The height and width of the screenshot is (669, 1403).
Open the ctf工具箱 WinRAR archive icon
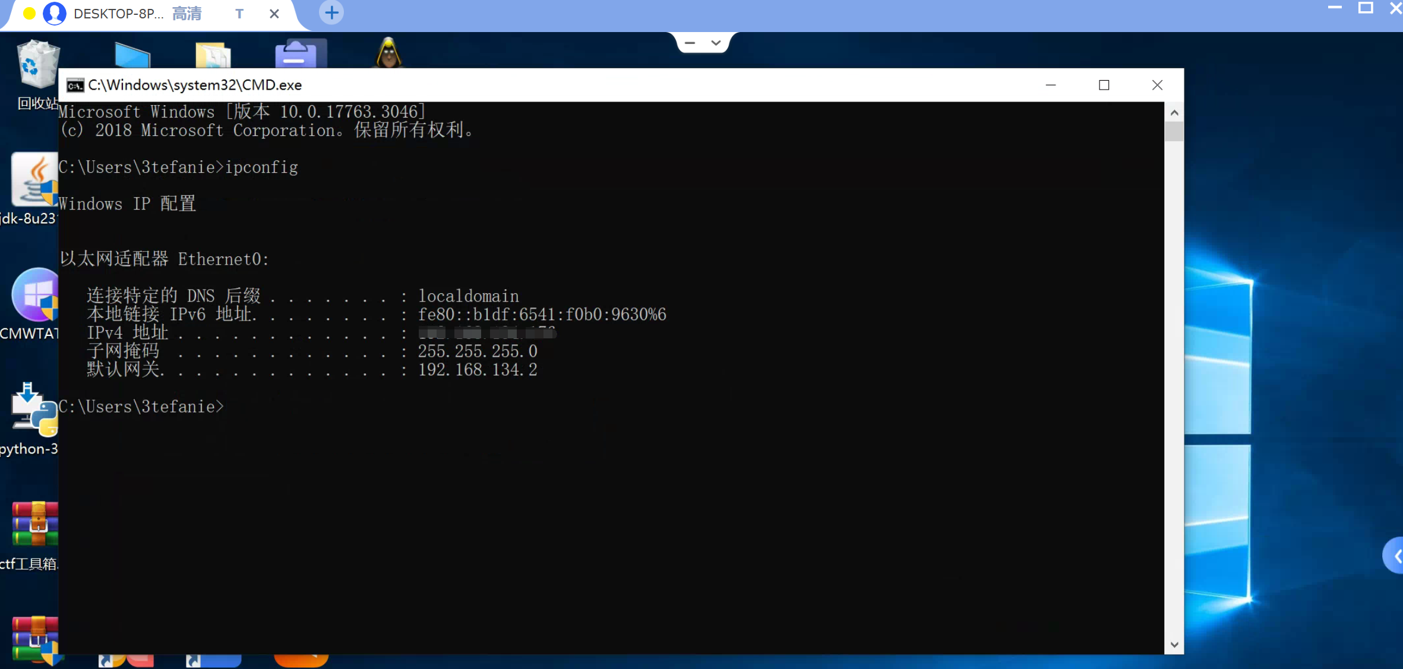coord(34,525)
